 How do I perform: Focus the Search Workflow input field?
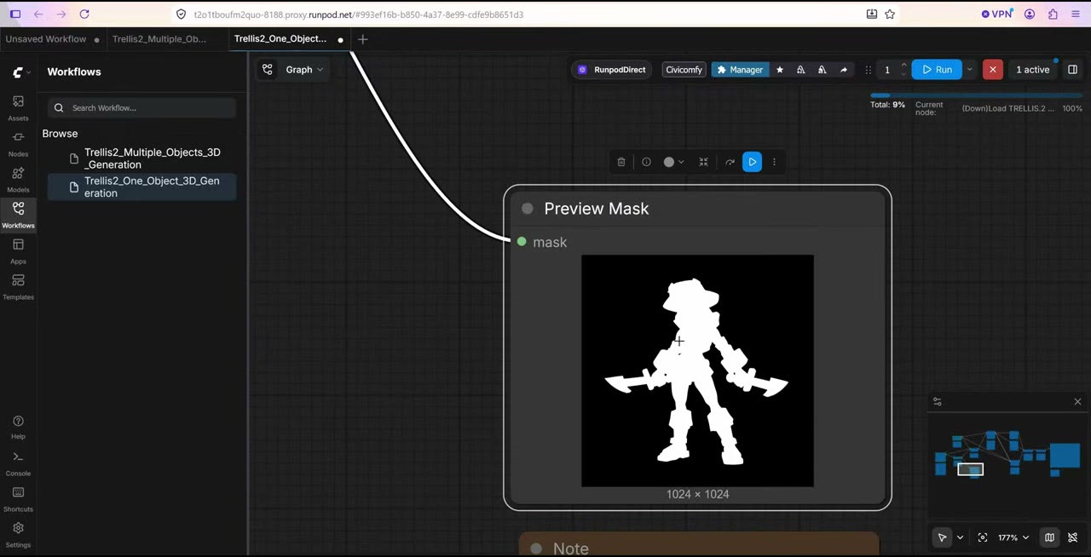141,108
